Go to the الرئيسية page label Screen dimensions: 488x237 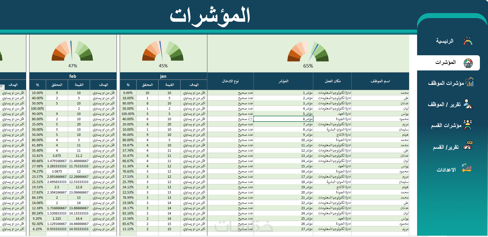(x=445, y=41)
